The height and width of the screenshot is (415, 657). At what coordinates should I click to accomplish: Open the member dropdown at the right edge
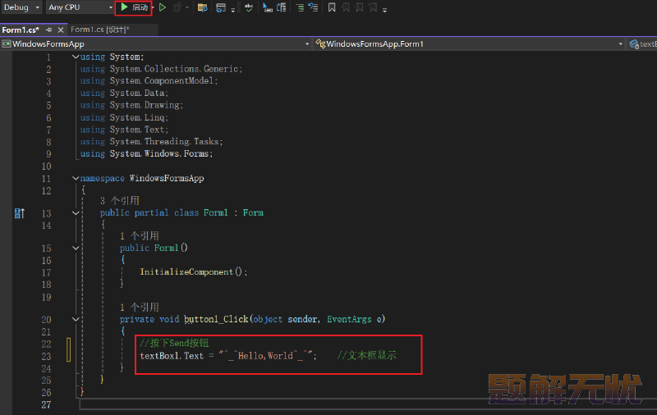point(642,44)
